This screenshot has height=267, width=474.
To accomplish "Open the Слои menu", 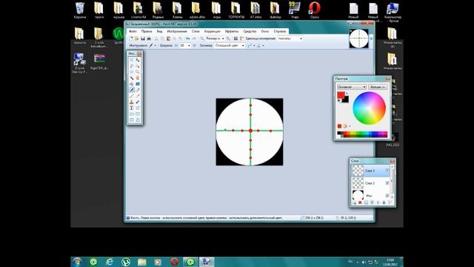I will (x=196, y=31).
